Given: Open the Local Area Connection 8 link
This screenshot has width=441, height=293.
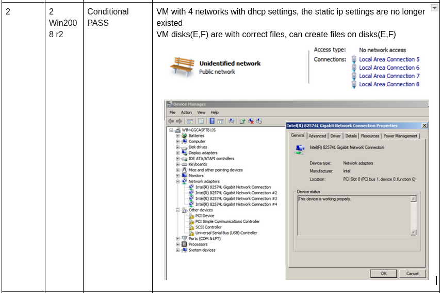Looking at the screenshot, I should pos(389,84).
